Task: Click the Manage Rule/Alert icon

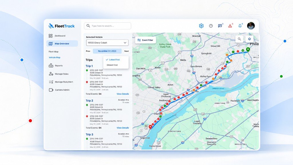Action: click(x=51, y=82)
